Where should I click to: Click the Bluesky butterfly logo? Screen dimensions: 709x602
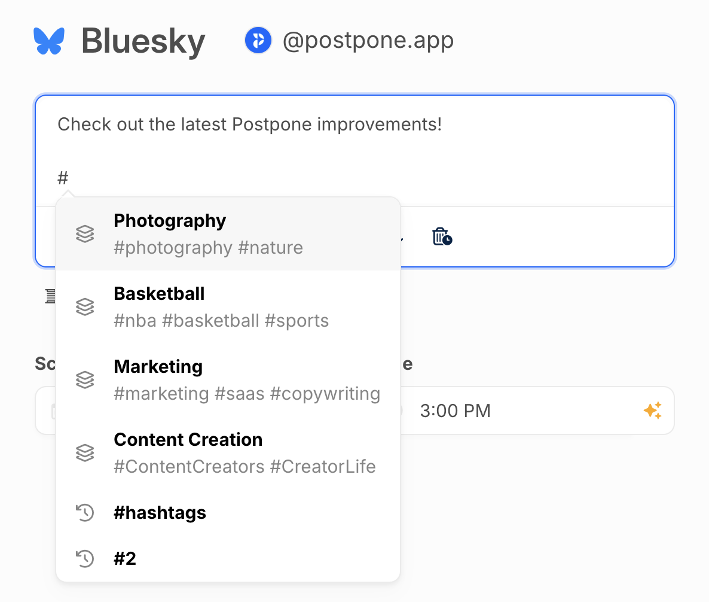49,41
